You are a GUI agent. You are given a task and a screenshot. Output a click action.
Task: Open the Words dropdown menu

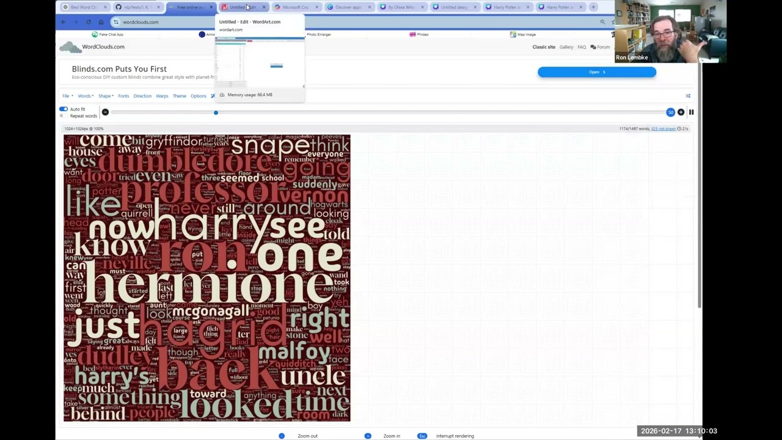[x=86, y=96]
